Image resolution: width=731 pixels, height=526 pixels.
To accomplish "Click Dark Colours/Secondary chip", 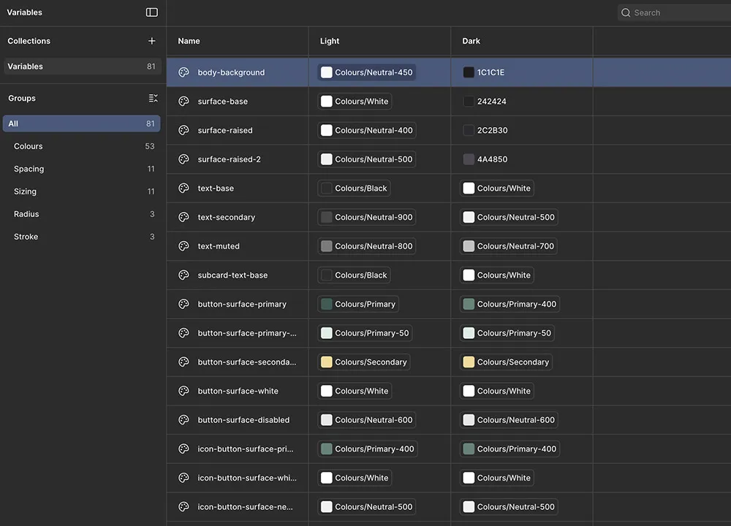I will (x=506, y=362).
